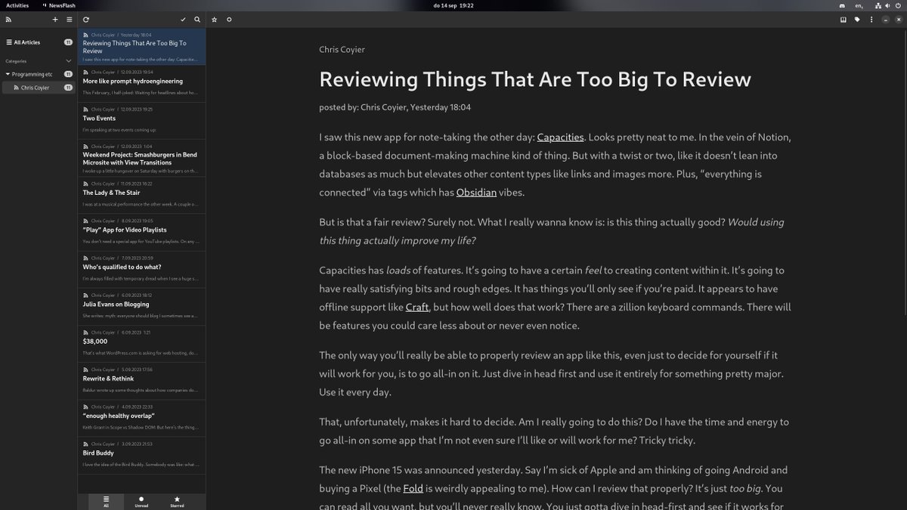The width and height of the screenshot is (907, 510).
Task: Select Reviewing Things Too Big list entry
Action: pos(141,47)
